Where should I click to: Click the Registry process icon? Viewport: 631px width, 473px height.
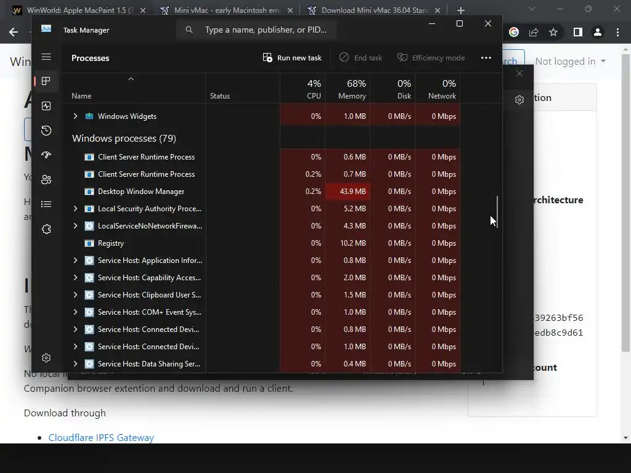89,243
